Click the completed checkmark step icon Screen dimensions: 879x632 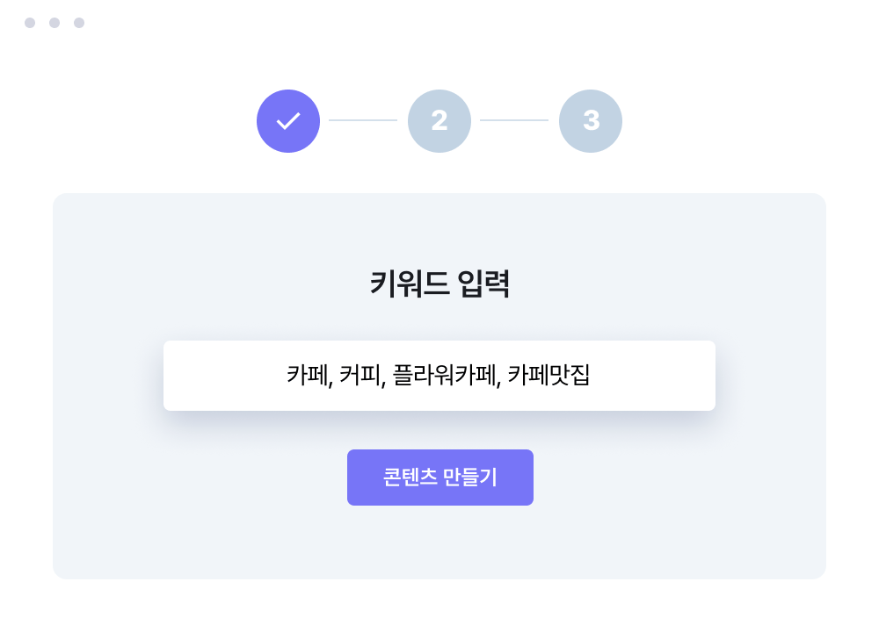[x=288, y=121]
